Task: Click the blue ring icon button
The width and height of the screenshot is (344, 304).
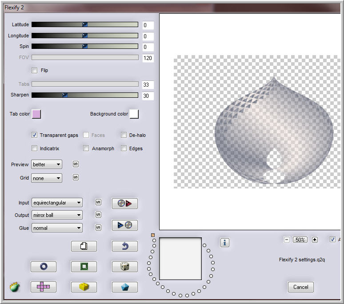Action: point(44,267)
